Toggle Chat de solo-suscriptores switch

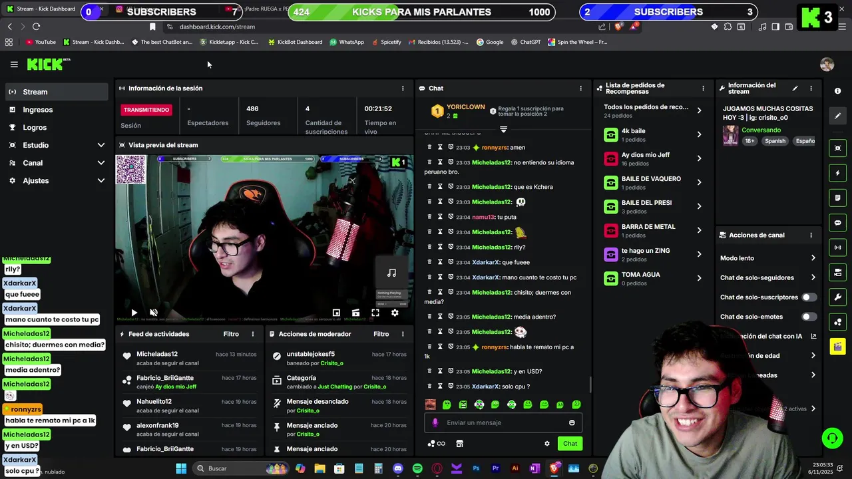click(x=809, y=297)
